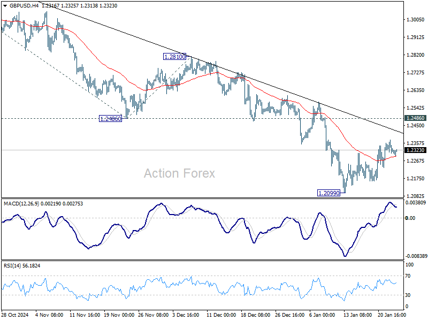
Task: Click the 18 Dec 08:00 date label
Action: click(256, 315)
